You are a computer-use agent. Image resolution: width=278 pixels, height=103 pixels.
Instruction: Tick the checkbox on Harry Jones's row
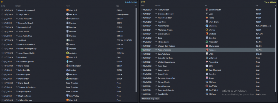coord(2,66)
